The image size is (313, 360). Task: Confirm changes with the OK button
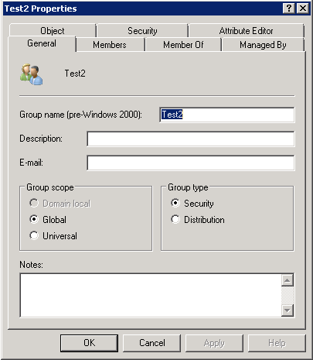point(89,343)
